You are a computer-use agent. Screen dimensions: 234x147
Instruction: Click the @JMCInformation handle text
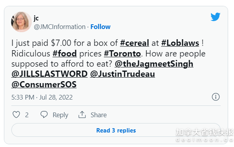(60, 27)
